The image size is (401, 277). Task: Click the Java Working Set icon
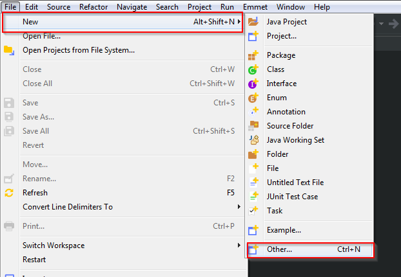(254, 140)
